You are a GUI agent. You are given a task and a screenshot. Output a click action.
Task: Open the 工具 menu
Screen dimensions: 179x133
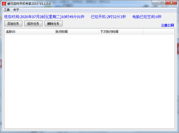7,10
